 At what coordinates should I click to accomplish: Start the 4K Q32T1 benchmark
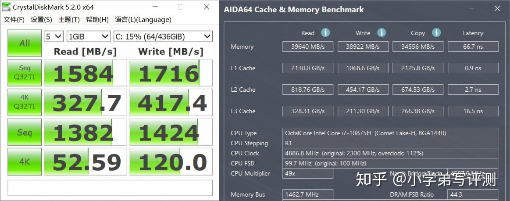(x=25, y=103)
